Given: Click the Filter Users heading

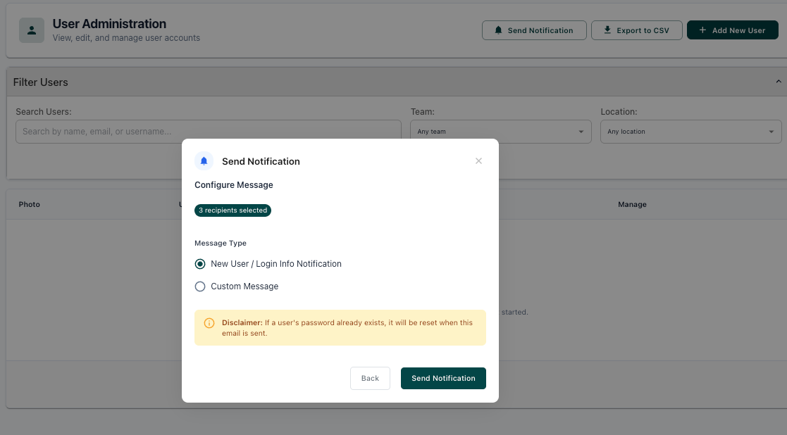Looking at the screenshot, I should point(41,82).
